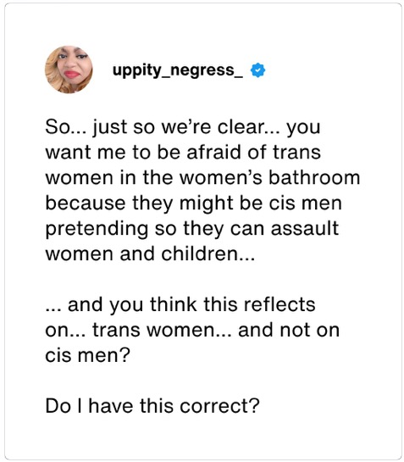
Task: Click the line "women in the women's bathroom"
Action: (x=202, y=178)
